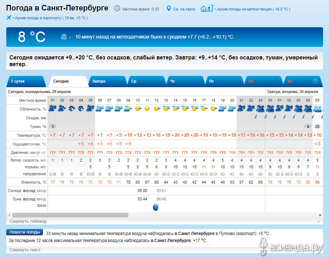Click the fog icon showing 25 percent

tap(317, 127)
